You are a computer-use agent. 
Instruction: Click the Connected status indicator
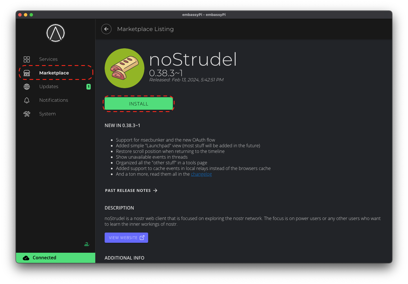(44, 258)
